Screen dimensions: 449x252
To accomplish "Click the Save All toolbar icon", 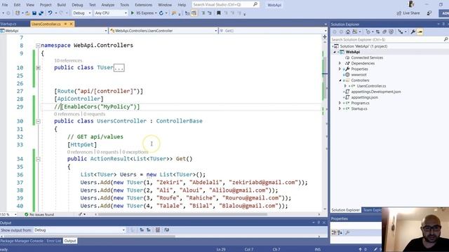I will (41, 13).
